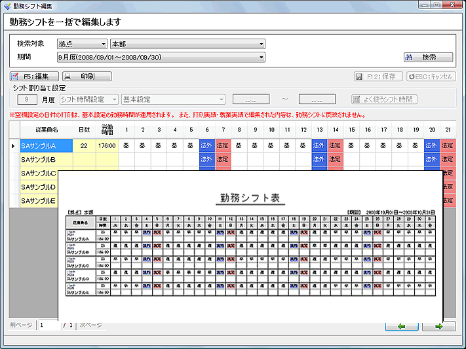This screenshot has width=466, height=349.
Task: Click the day 19 column header
Action: [416, 130]
